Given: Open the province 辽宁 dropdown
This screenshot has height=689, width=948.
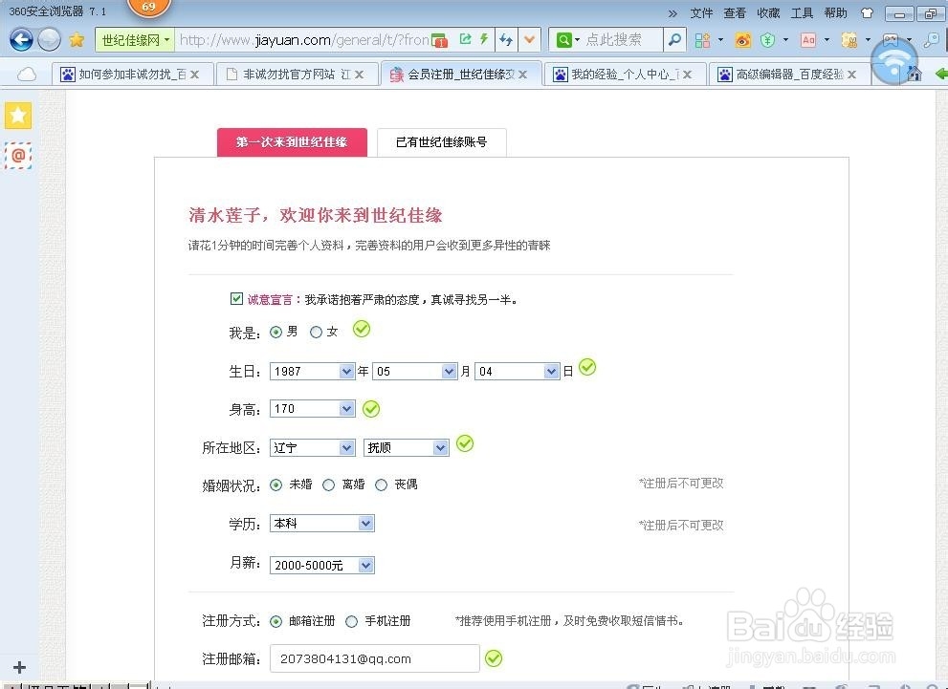Looking at the screenshot, I should 312,447.
